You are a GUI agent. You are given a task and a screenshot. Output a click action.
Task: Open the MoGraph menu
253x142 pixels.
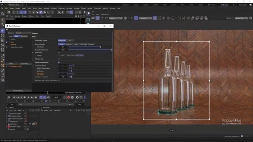[54, 8]
